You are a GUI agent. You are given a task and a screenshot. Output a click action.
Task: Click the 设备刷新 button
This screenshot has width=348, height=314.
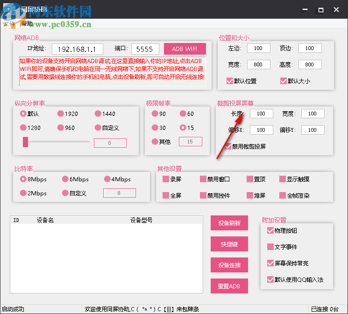[229, 223]
